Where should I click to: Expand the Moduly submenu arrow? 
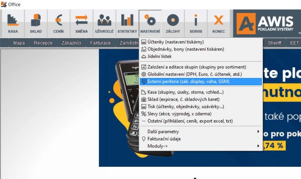tap(258, 146)
